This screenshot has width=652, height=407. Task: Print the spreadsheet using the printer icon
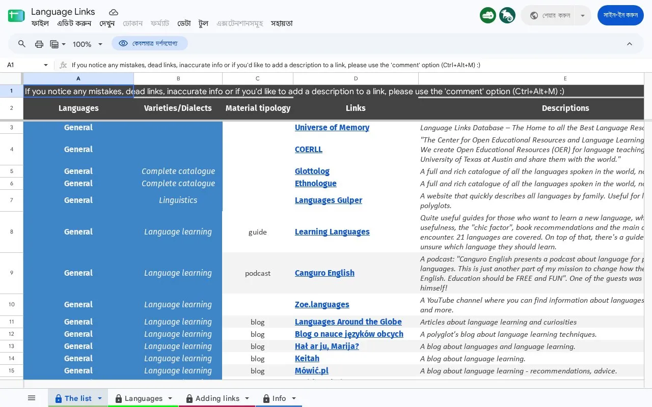coord(39,44)
